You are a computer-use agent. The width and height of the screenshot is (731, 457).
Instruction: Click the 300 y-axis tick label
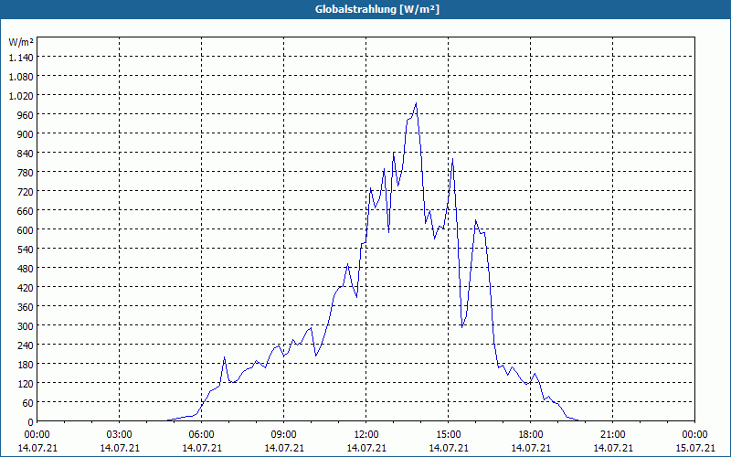26,326
